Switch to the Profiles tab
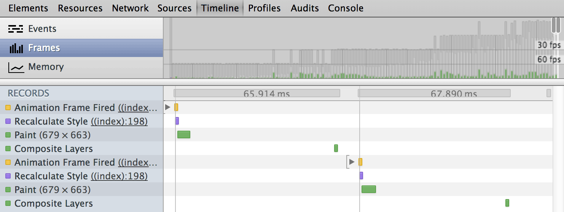The height and width of the screenshot is (212, 564). click(264, 8)
